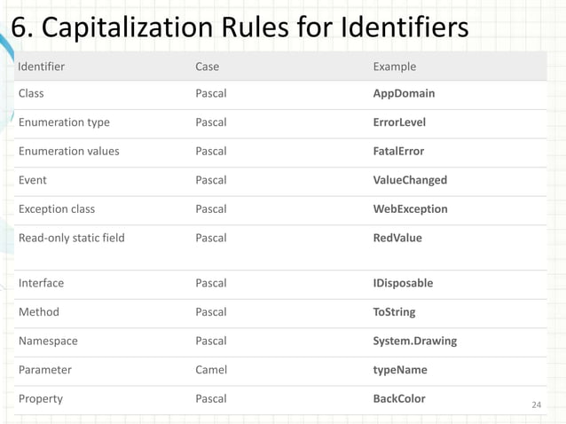The image size is (566, 424).
Task: Select the IDisposable example text
Action: [x=403, y=283]
